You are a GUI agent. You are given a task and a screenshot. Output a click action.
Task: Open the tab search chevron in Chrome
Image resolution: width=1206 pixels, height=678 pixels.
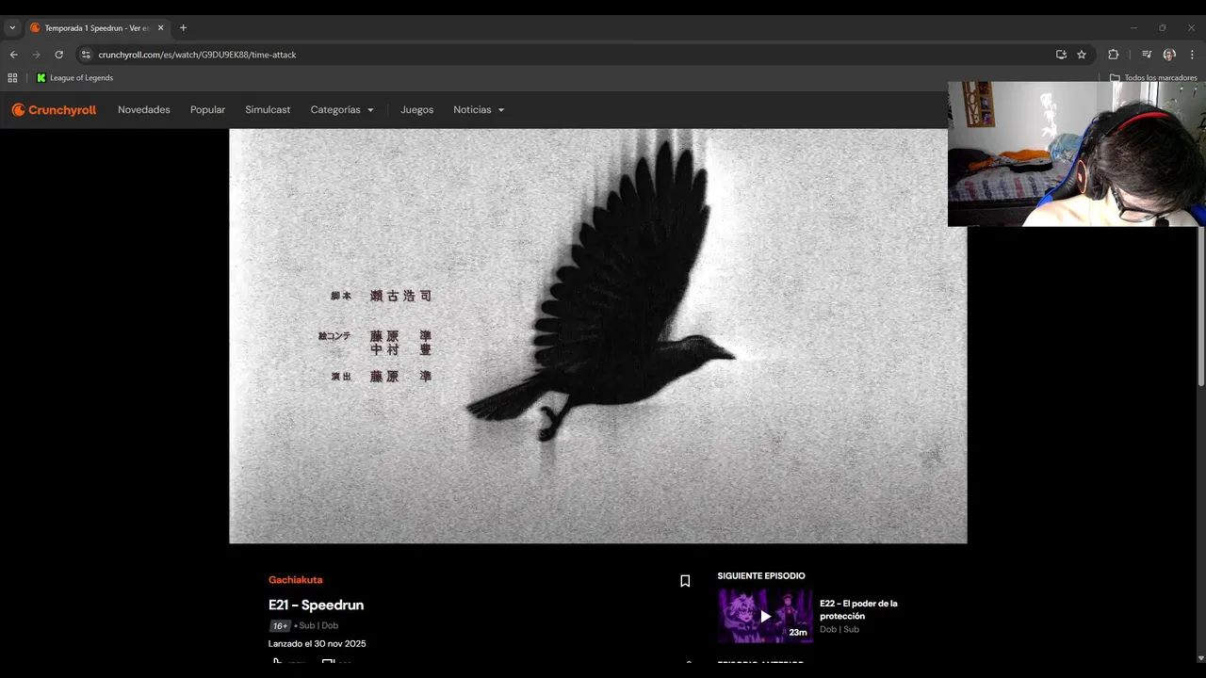[12, 28]
